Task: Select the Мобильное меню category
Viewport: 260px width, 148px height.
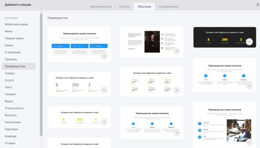Action: coord(16,25)
